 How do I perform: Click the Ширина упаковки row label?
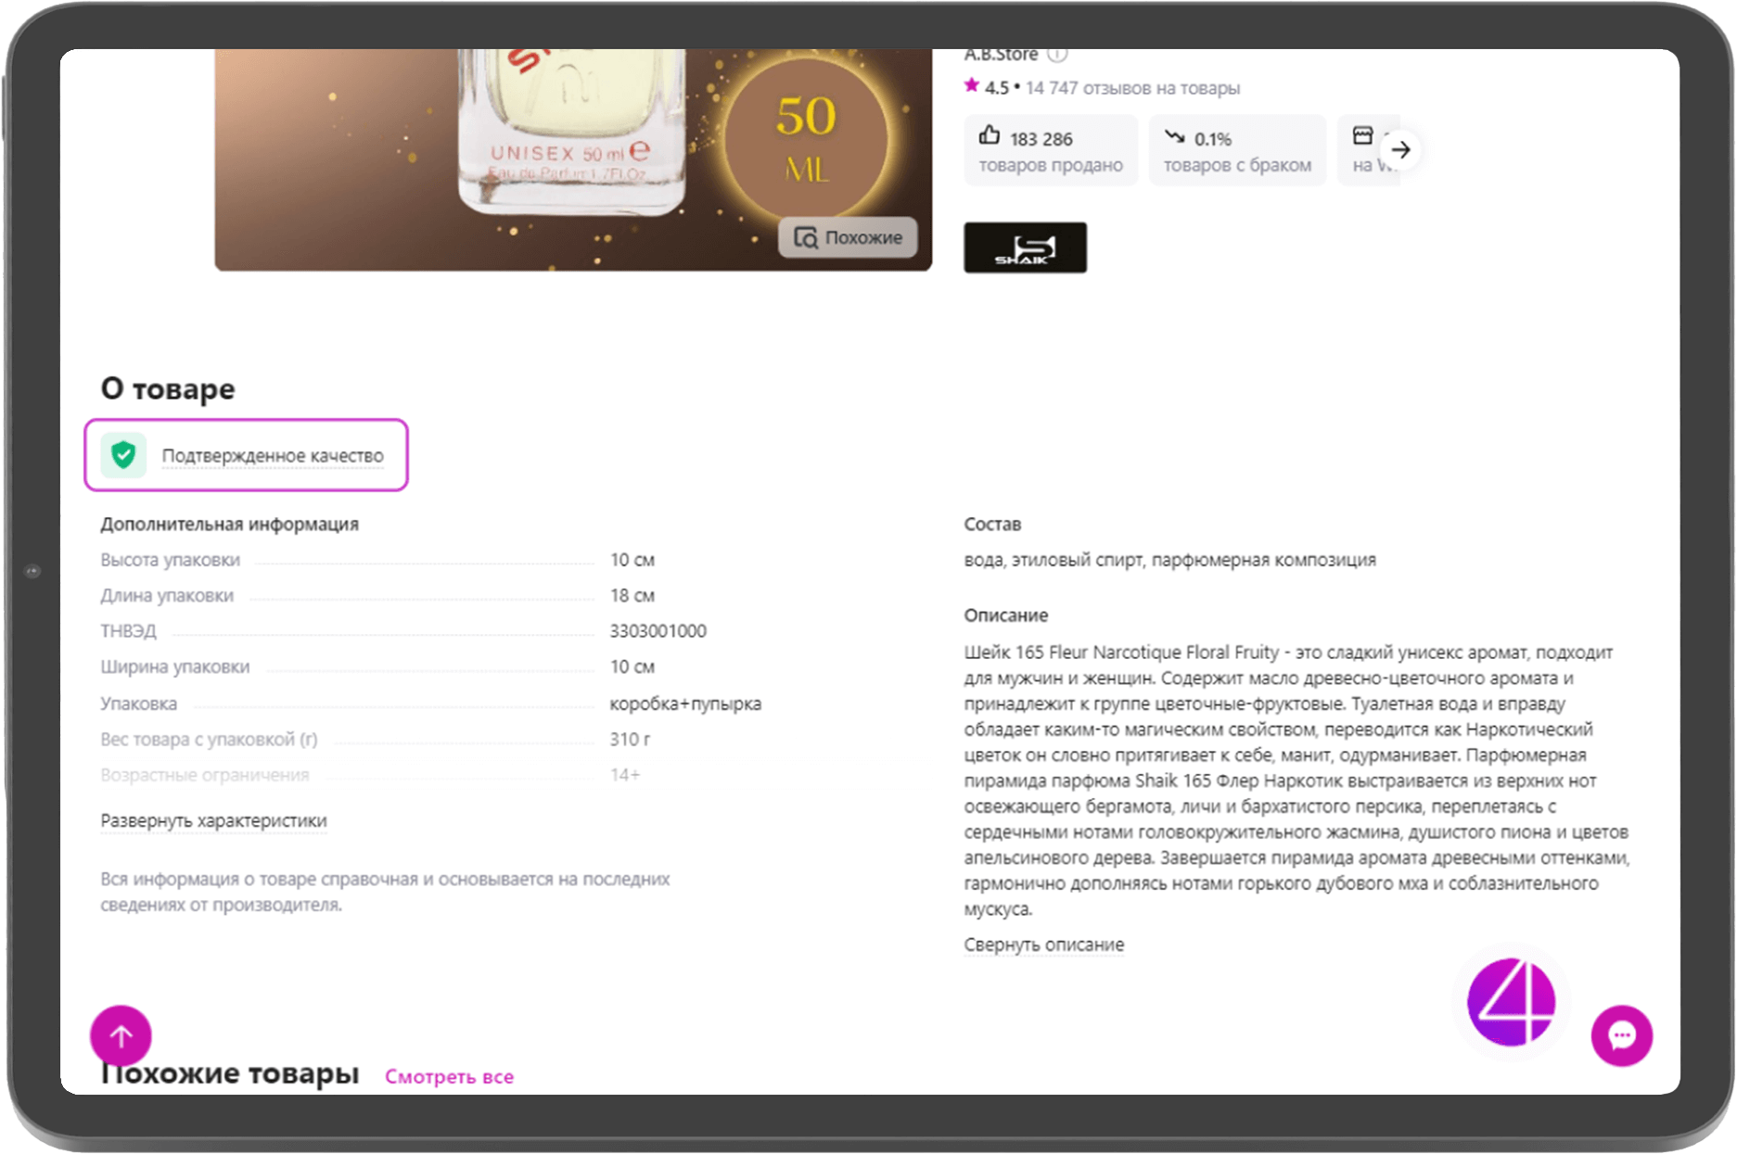tap(174, 666)
